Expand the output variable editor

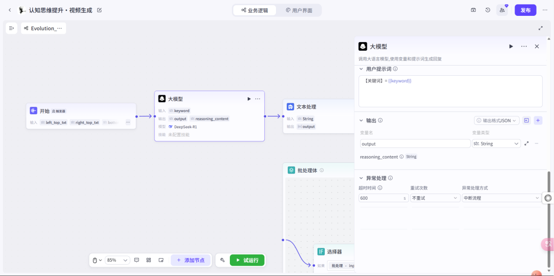click(526, 143)
